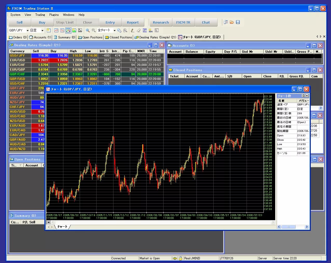Click the horizontal lines indicator icon

click(x=145, y=30)
